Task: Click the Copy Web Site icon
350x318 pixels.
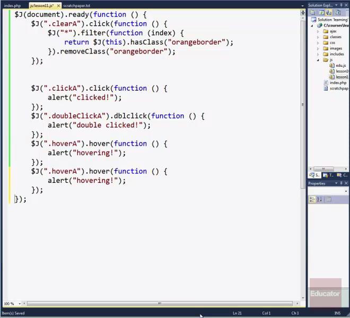Action: [x=338, y=13]
